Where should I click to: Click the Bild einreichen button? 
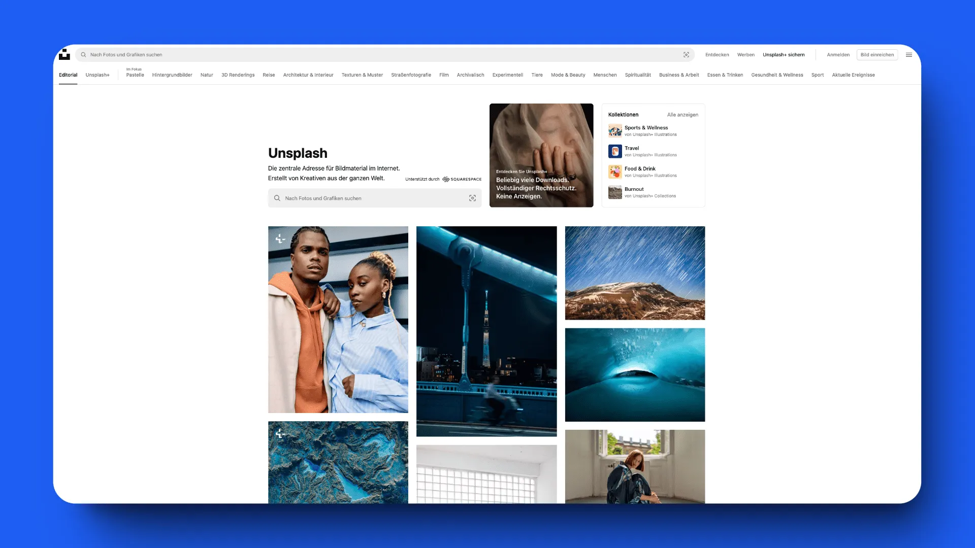tap(877, 55)
